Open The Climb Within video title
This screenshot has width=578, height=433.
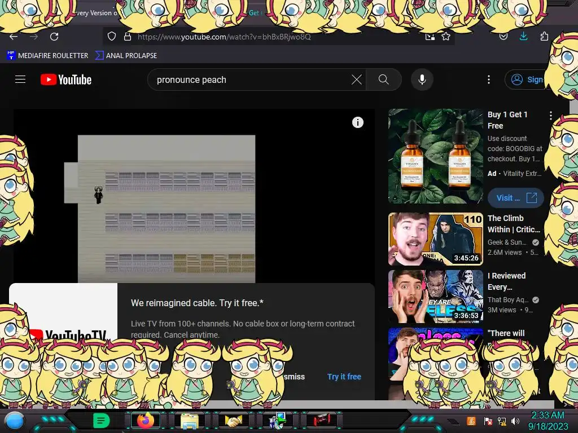[x=514, y=224]
